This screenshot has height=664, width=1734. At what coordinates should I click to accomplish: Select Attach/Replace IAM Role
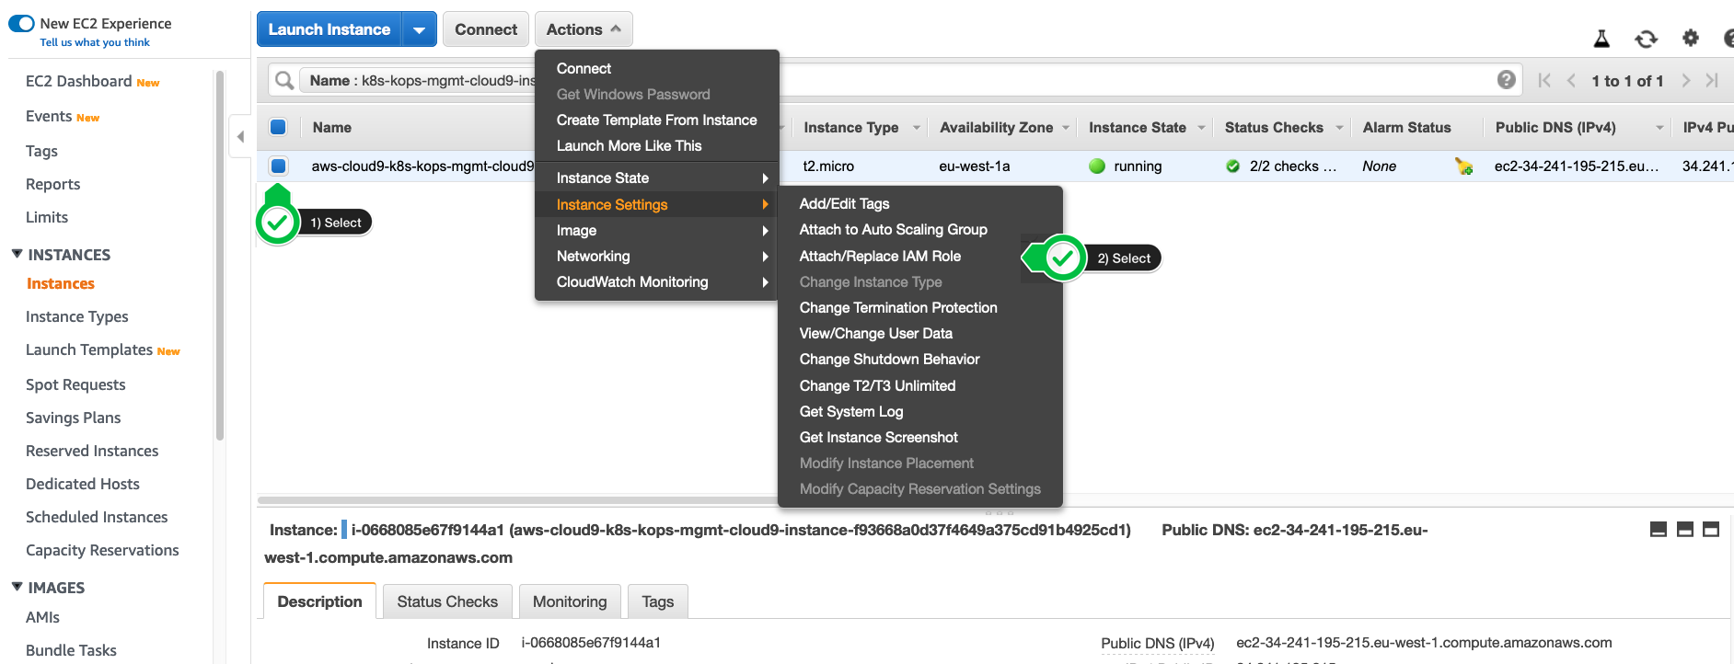[880, 257]
